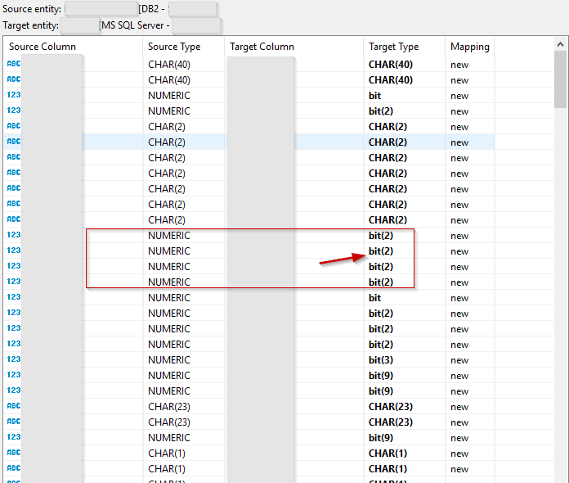Click the topmost CHAR(23) target type cell
The height and width of the screenshot is (483, 569).
coord(391,406)
